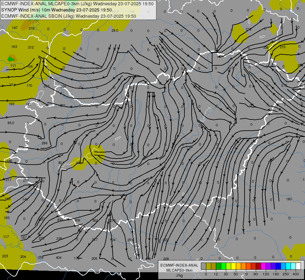Click the map value 28.0

click(115, 30)
